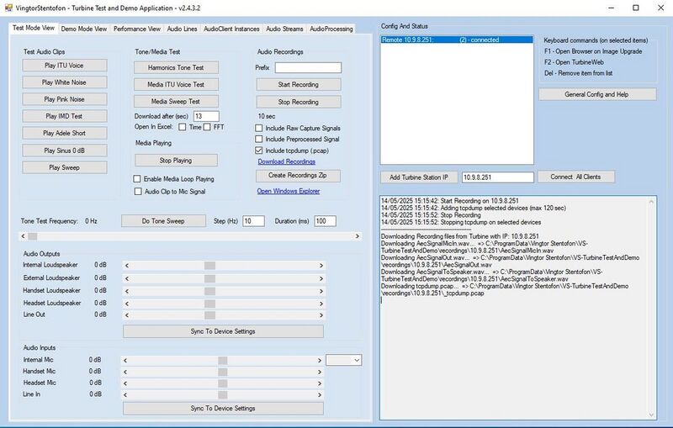
Task: Open General Config and Help
Action: [597, 94]
